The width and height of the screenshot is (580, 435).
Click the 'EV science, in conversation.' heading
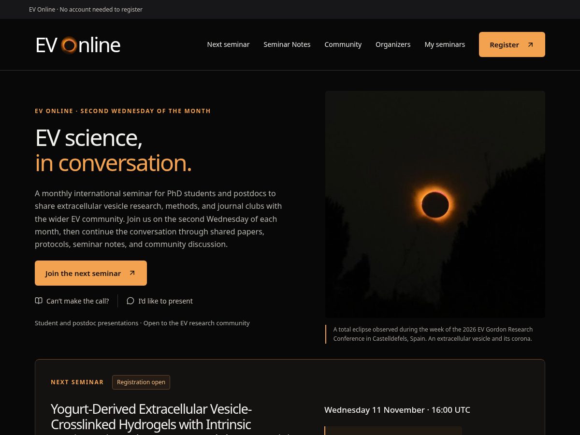pos(114,150)
